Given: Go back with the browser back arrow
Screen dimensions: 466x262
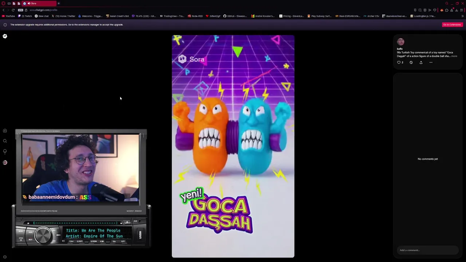Looking at the screenshot, I should pyautogui.click(x=4, y=10).
